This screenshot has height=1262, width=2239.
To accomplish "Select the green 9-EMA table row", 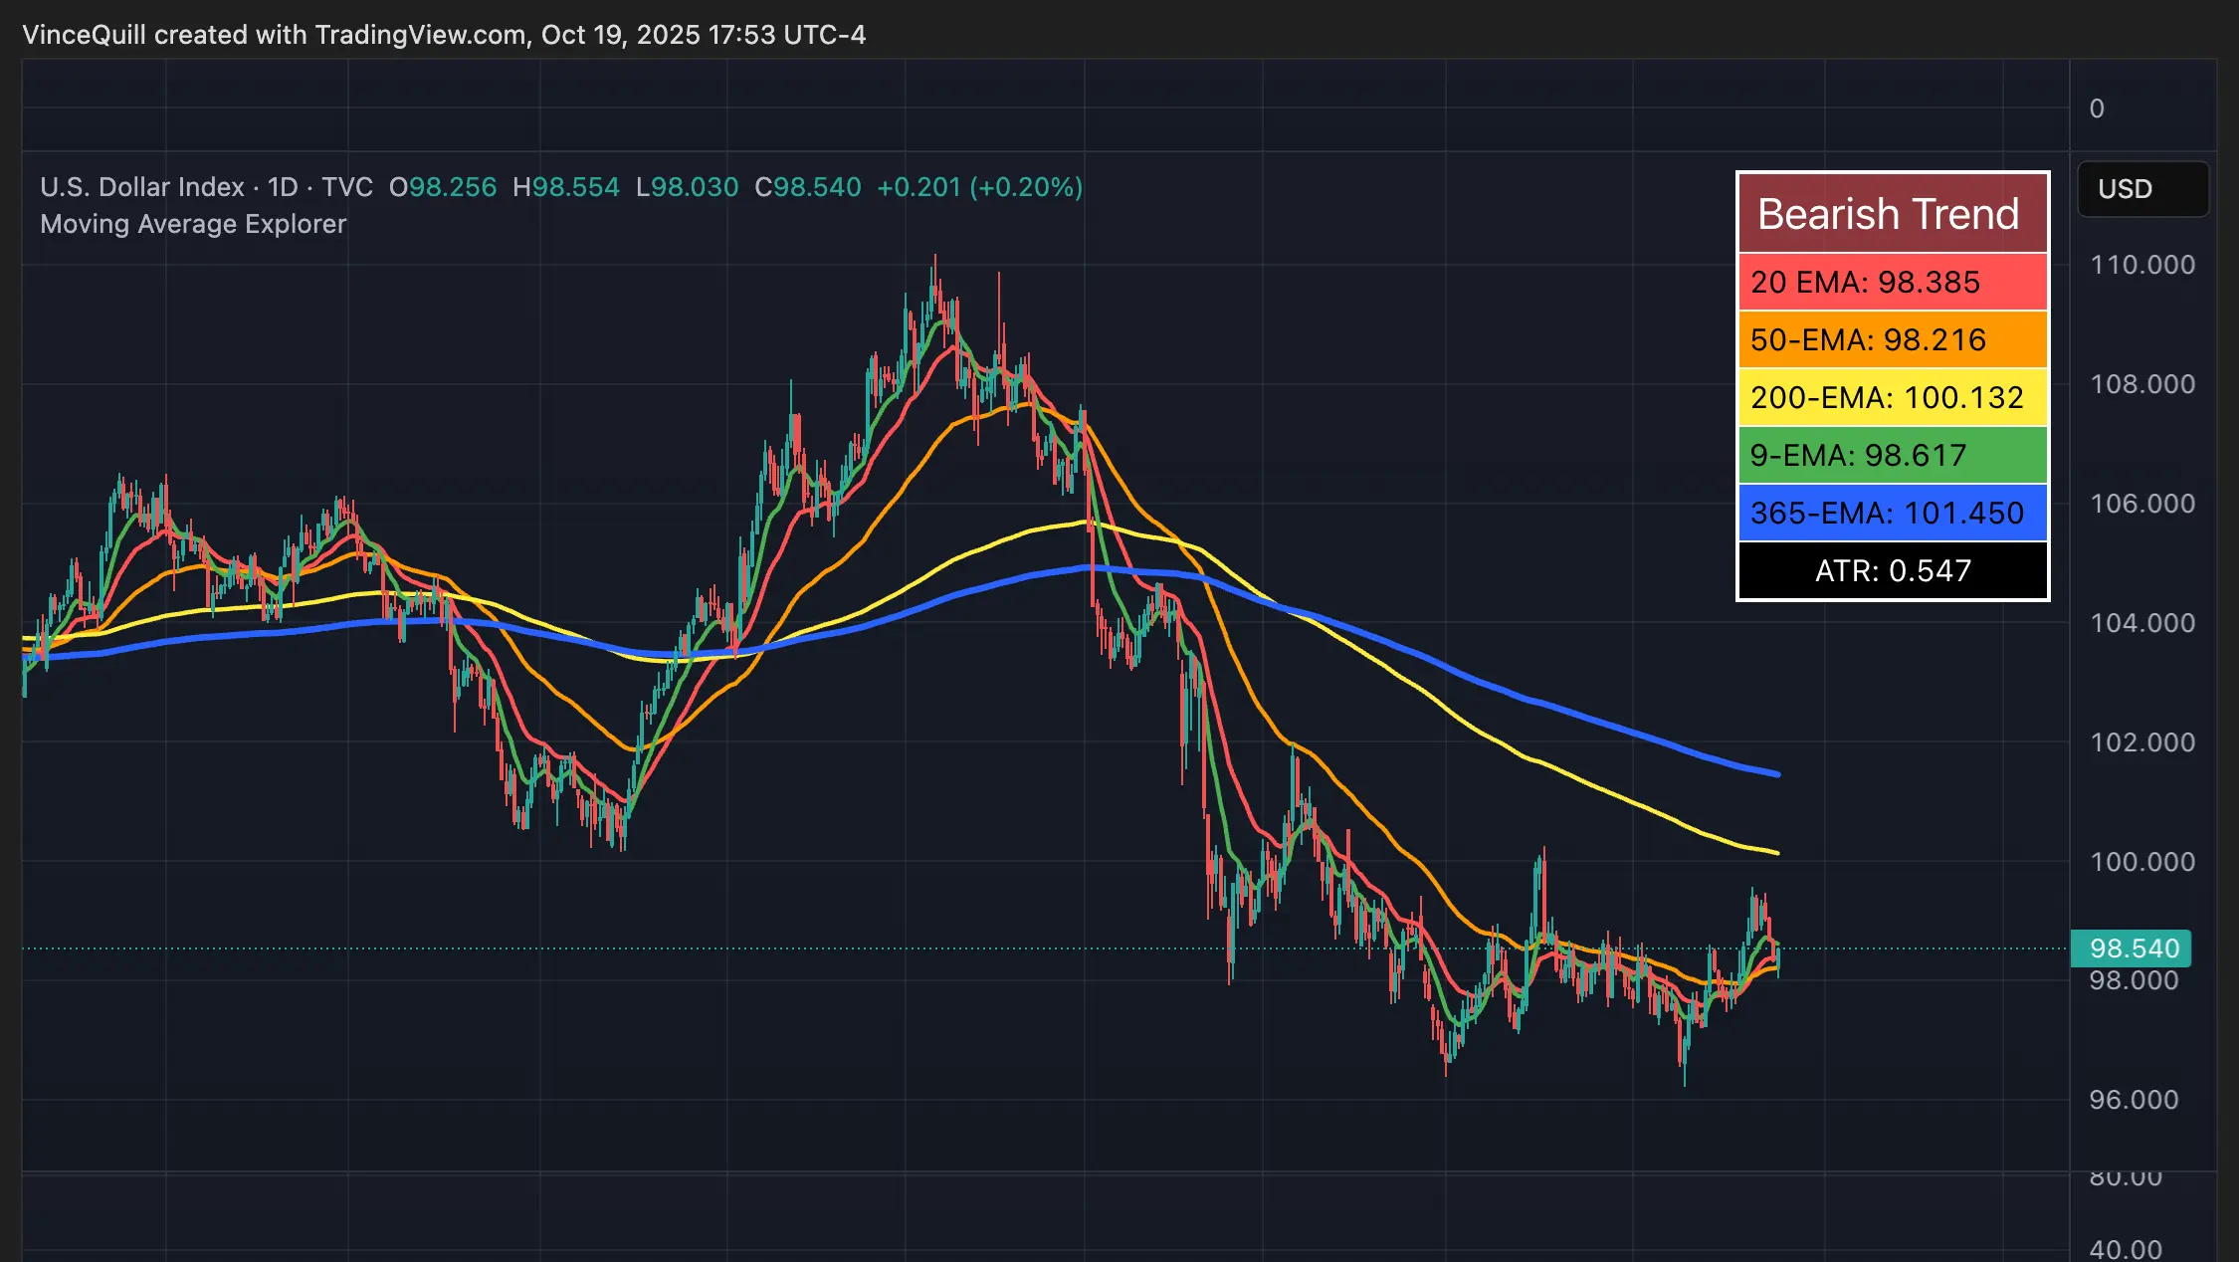I will tap(1892, 455).
